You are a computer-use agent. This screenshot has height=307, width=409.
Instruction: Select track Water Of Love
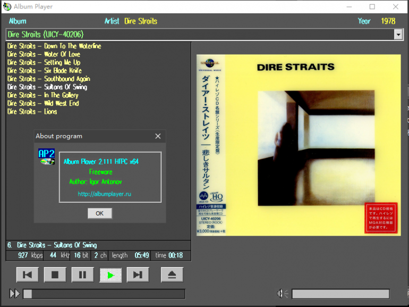[44, 54]
